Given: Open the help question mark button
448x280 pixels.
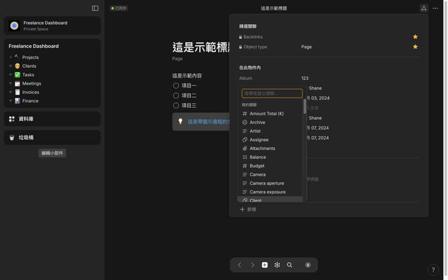Looking at the screenshot, I should tap(433, 270).
